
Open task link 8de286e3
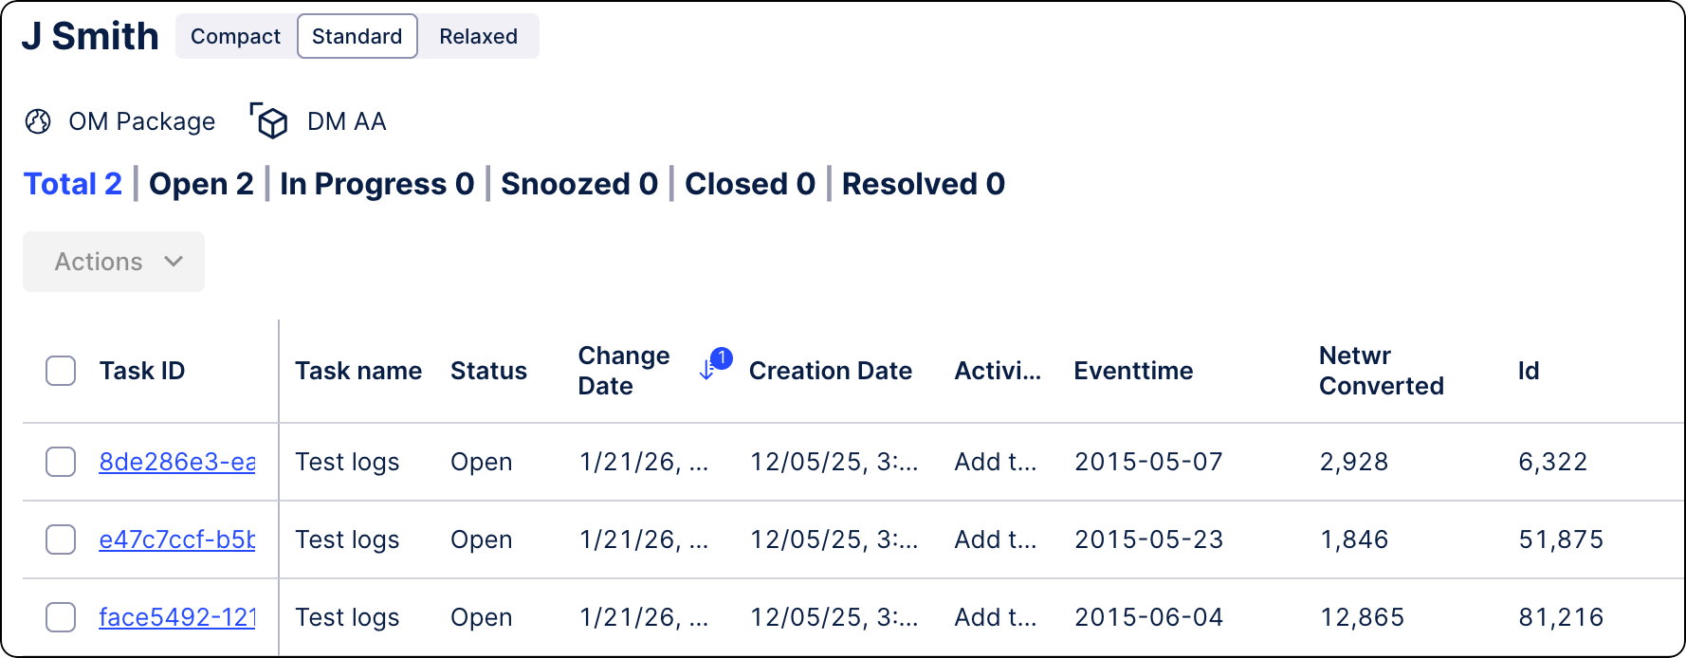(176, 462)
